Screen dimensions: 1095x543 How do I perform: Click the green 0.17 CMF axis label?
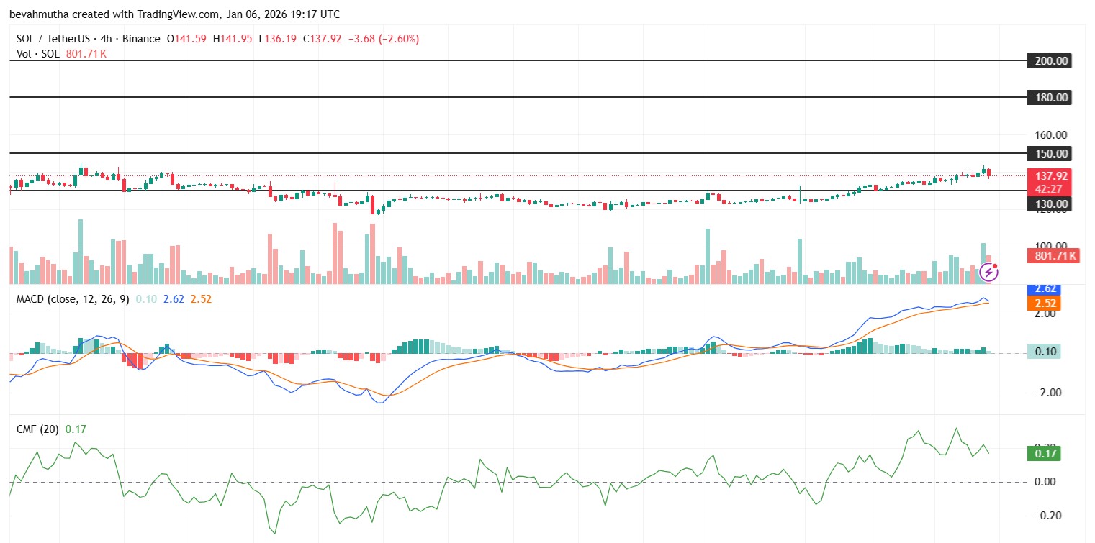coord(1045,453)
